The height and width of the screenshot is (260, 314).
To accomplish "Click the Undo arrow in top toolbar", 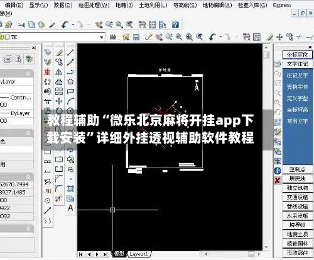I will (x=65, y=25).
